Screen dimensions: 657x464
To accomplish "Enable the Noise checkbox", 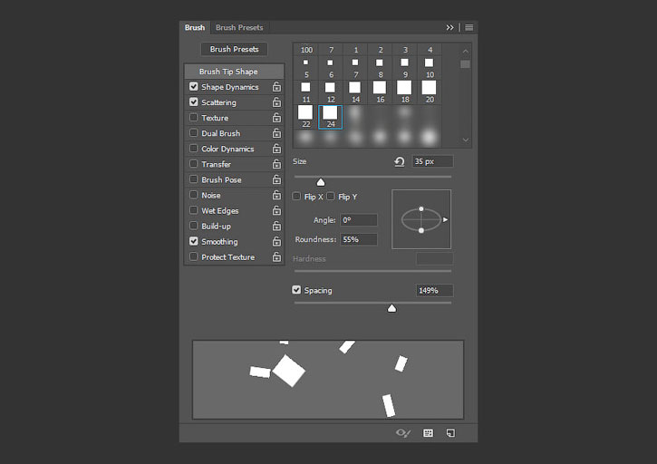I will tap(194, 195).
